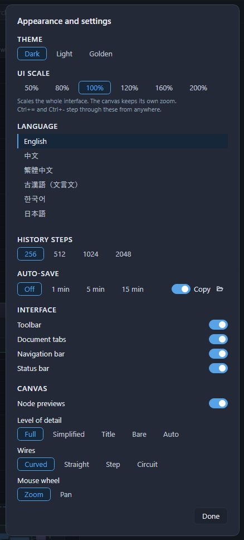Select 100% UI scale

pyautogui.click(x=95, y=88)
